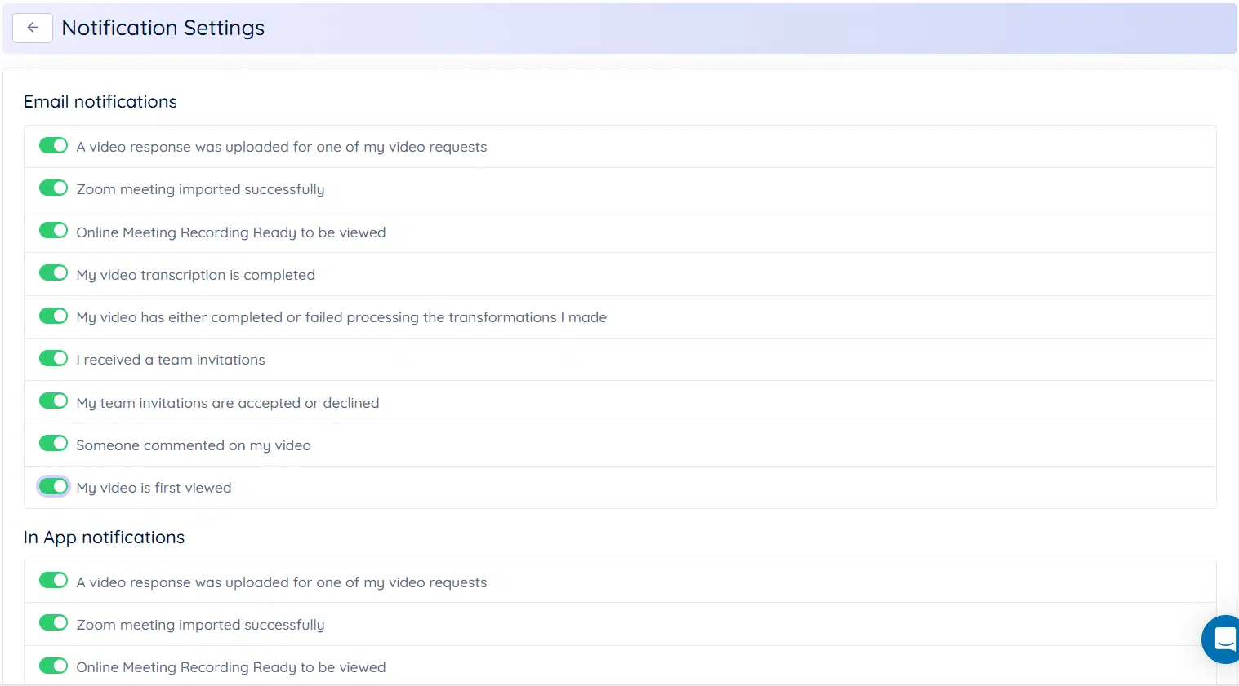1239x686 pixels.
Task: Click the 'My video transcription is completed' row
Action: pos(196,274)
